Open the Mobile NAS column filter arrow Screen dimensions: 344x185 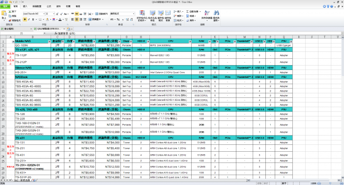pos(49,41)
